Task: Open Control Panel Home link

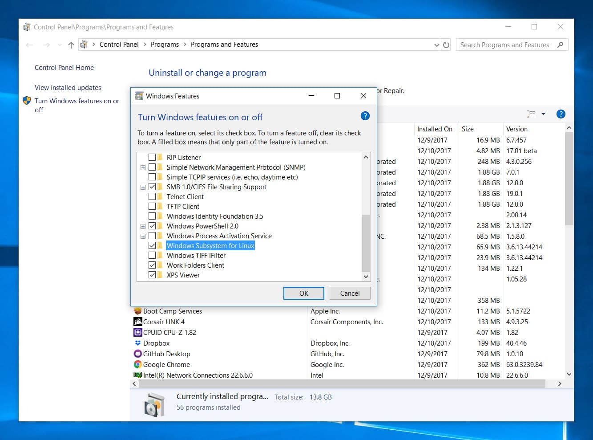Action: (64, 68)
